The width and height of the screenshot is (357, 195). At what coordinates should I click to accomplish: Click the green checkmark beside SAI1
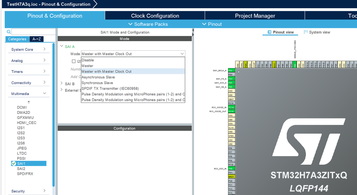pyautogui.click(x=14, y=163)
